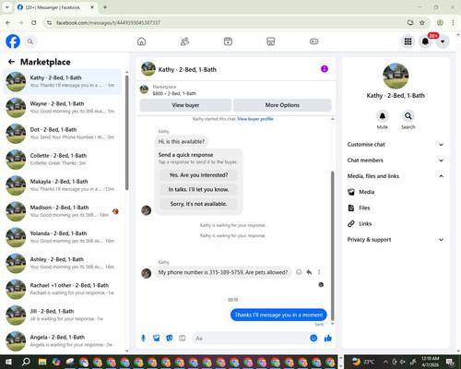Bookmark this page with the star icon
The width and height of the screenshot is (461, 369).
click(x=422, y=22)
